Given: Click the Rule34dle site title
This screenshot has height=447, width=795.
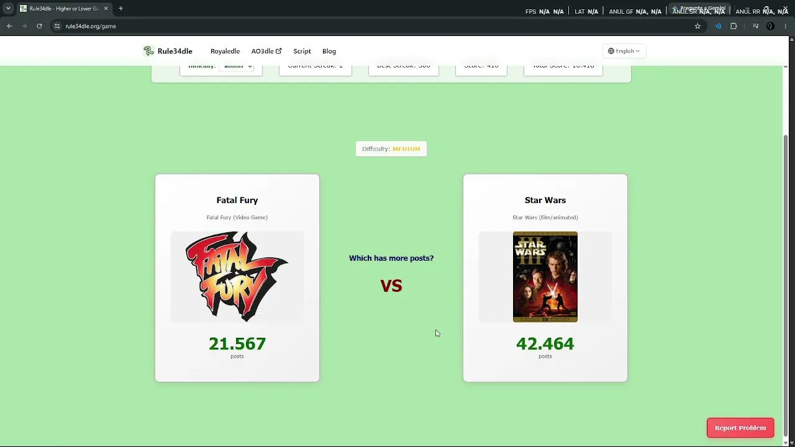Looking at the screenshot, I should [175, 51].
